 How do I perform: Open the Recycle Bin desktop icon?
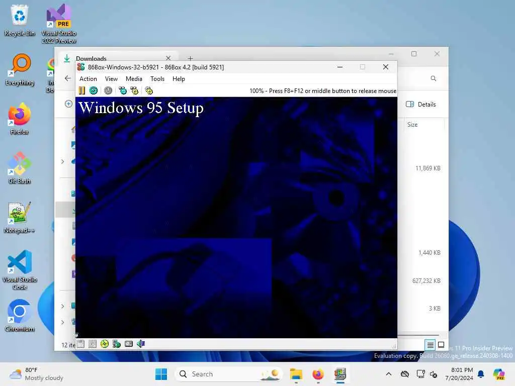point(20,20)
